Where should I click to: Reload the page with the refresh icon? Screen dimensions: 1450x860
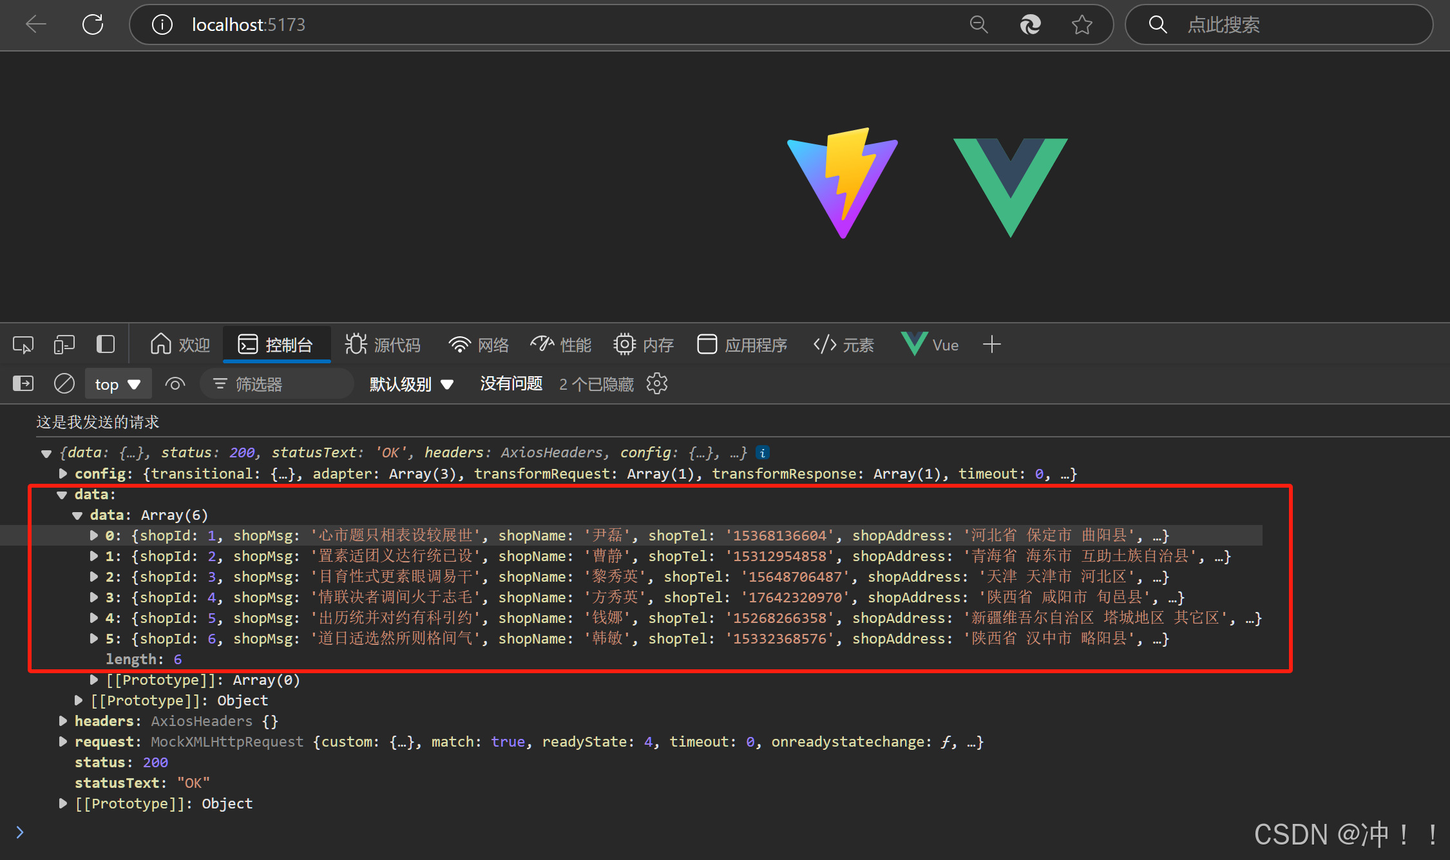pos(93,25)
